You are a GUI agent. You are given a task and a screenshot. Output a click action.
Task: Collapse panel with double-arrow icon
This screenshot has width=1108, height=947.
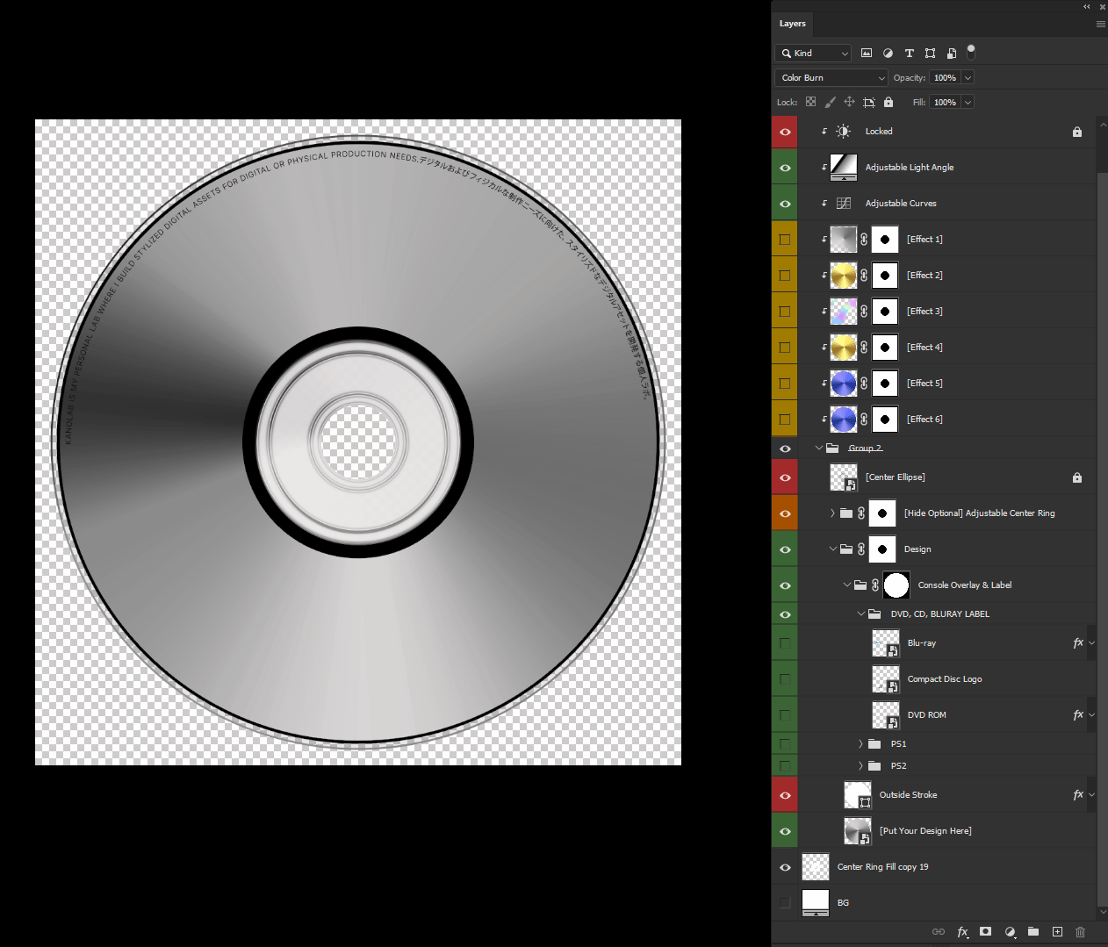pos(1087,6)
